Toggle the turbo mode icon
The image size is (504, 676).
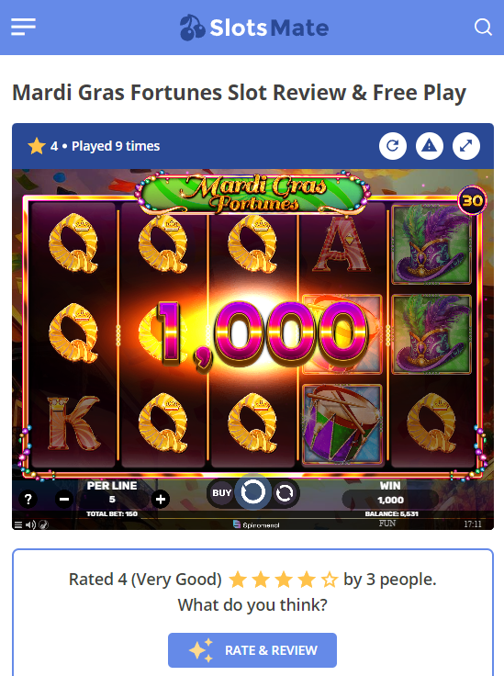coord(43,524)
